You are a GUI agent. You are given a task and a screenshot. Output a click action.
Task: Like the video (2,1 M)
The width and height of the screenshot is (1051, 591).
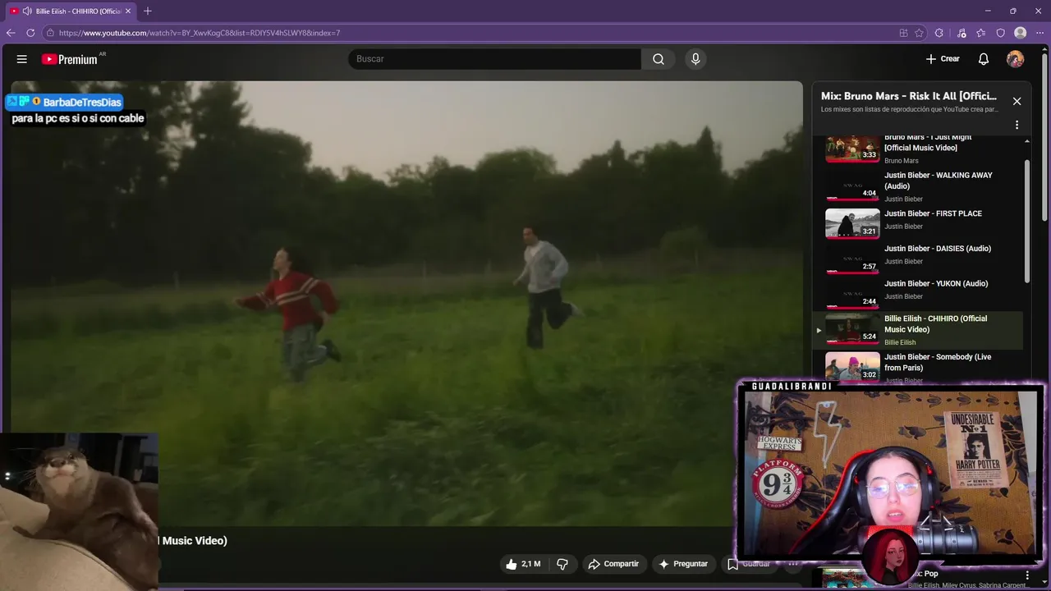point(523,564)
